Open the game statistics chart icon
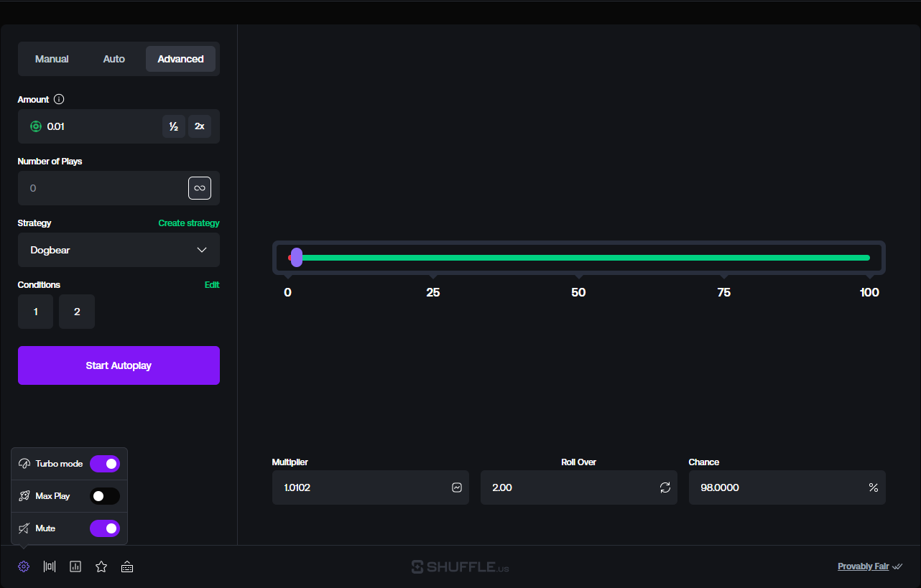The height and width of the screenshot is (588, 921). pyautogui.click(x=75, y=566)
